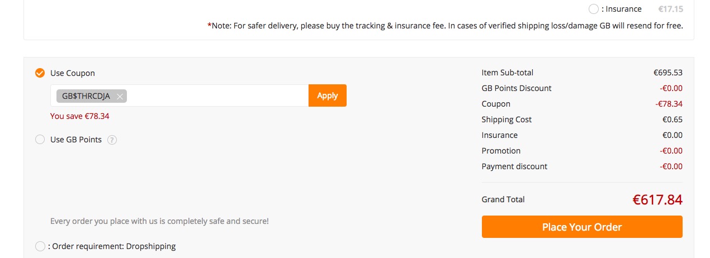Click the "You save €78.34" message
The image size is (710, 258).
[80, 116]
